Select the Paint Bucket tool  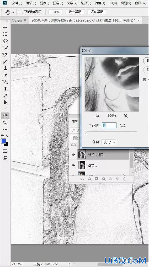click(5, 82)
